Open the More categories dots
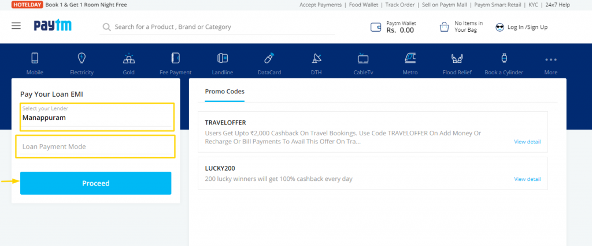The height and width of the screenshot is (246, 592). (551, 59)
